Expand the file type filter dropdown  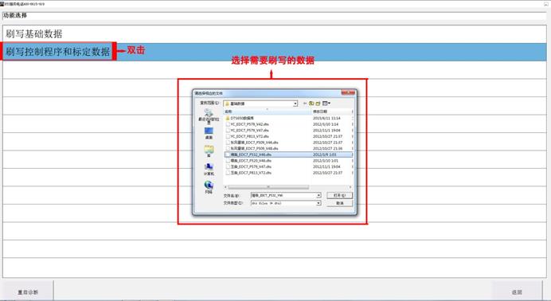pos(318,203)
